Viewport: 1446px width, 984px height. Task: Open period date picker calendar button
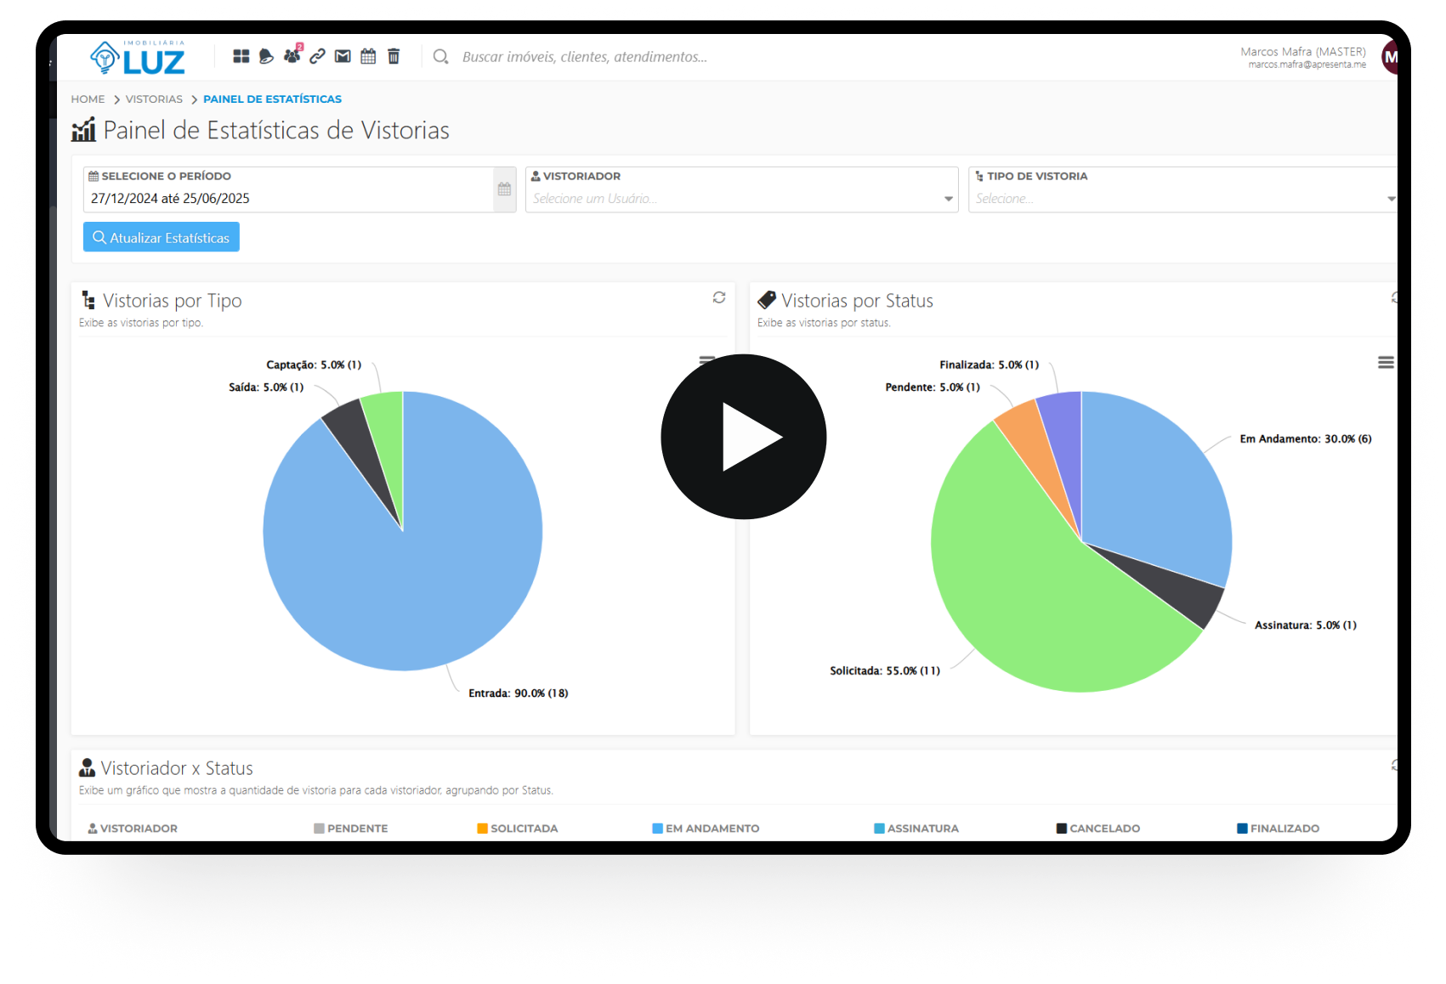504,189
